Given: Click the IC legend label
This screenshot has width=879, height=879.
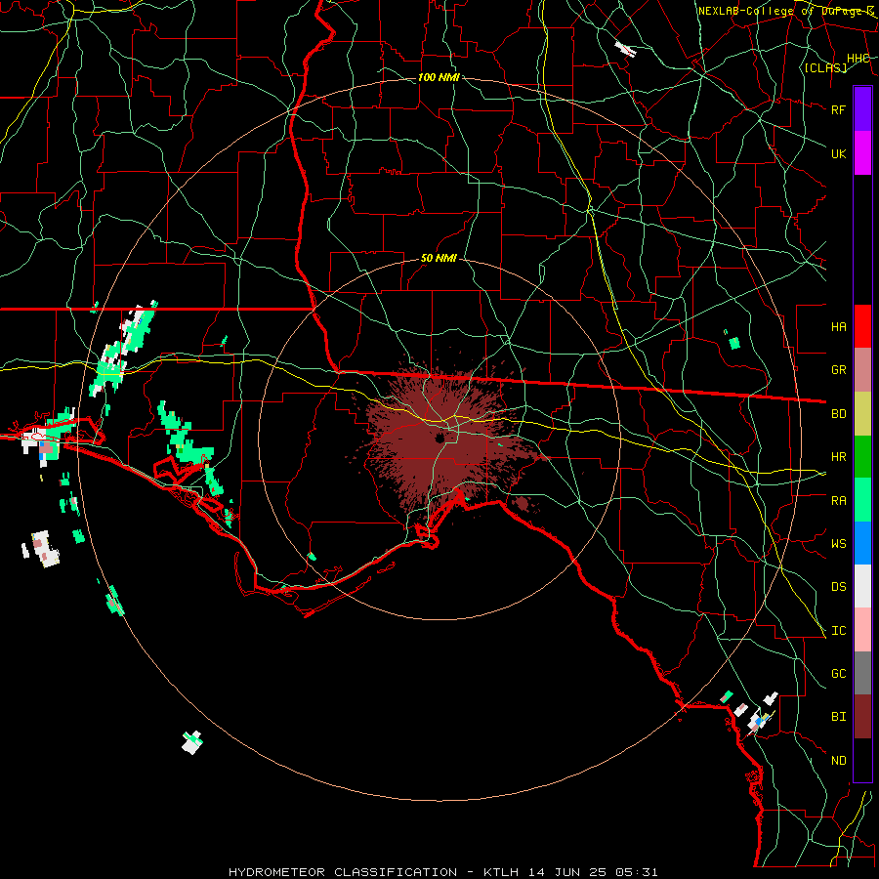Looking at the screenshot, I should click(x=838, y=631).
